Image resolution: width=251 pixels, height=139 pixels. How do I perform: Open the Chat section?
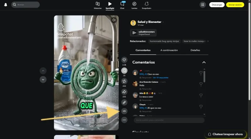point(122,5)
